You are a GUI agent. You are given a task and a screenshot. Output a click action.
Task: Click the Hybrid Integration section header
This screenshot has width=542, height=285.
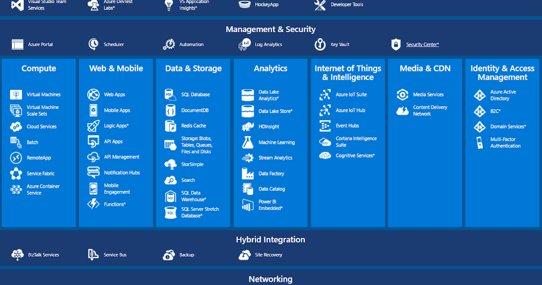(x=271, y=239)
